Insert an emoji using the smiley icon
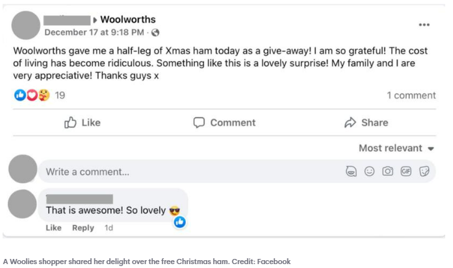 [x=370, y=172]
